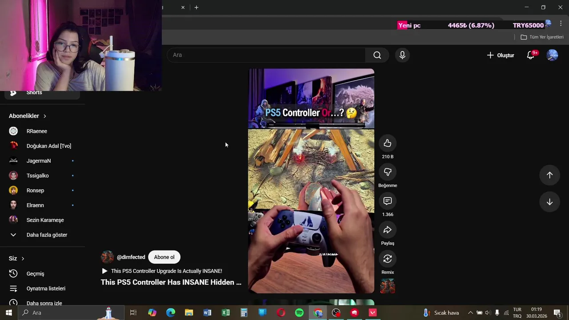Click the search magnifier button
This screenshot has width=569, height=320.
point(377,55)
